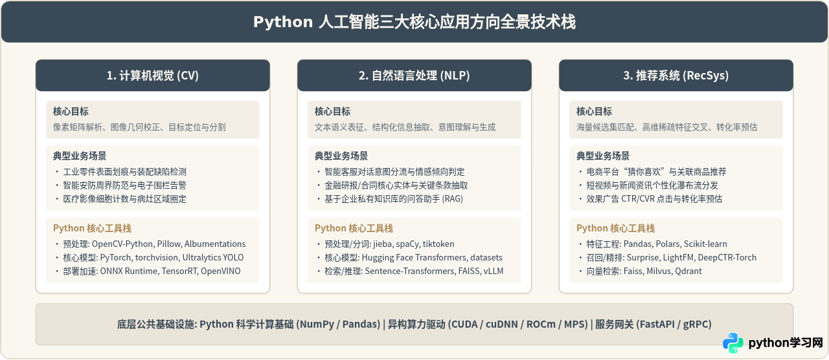Click "文本语义表征、结构化信息抽取、意图理解与生成" text
The image size is (829, 360).
pyautogui.click(x=405, y=127)
